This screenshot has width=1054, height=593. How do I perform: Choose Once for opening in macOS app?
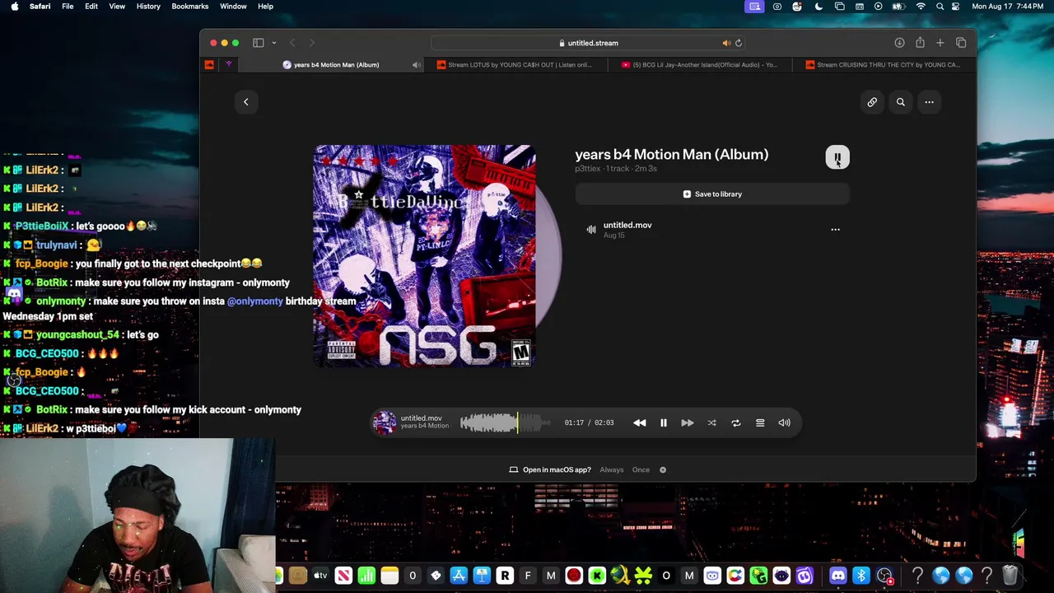[x=641, y=469]
